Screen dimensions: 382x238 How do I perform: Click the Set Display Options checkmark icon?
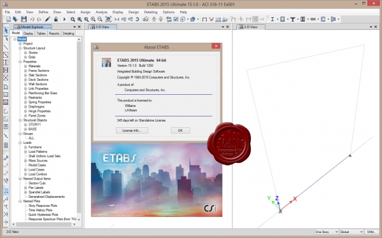pyautogui.click(x=176, y=19)
